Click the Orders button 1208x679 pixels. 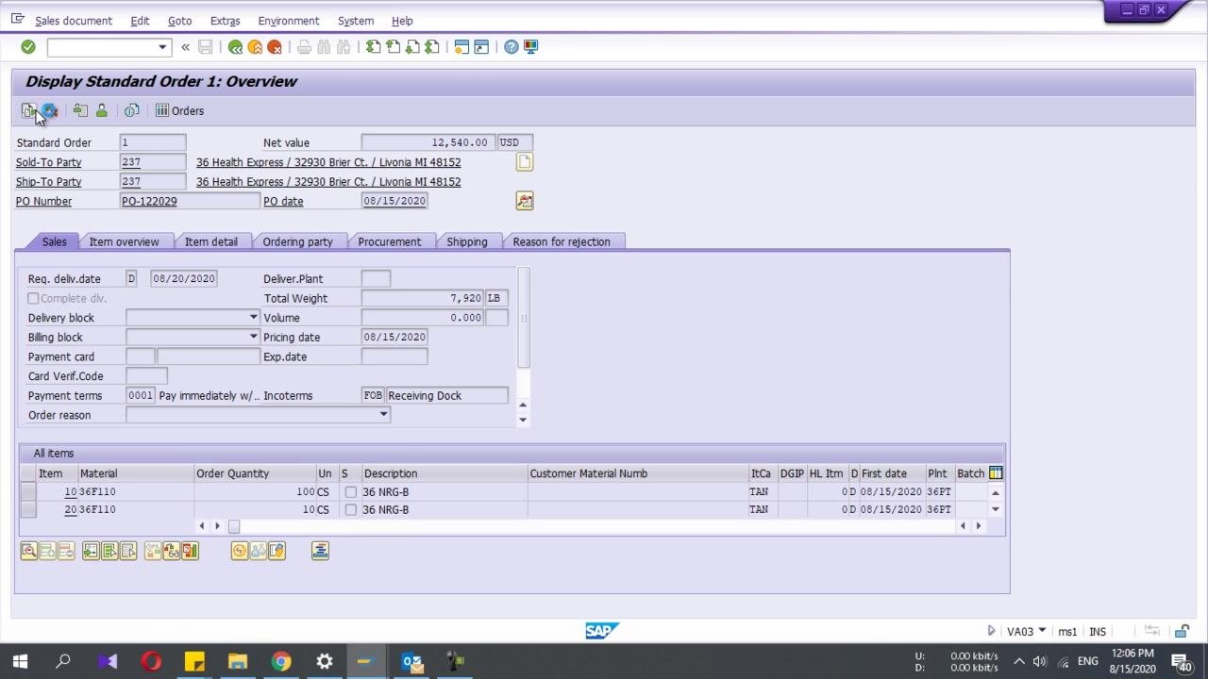[x=179, y=111]
